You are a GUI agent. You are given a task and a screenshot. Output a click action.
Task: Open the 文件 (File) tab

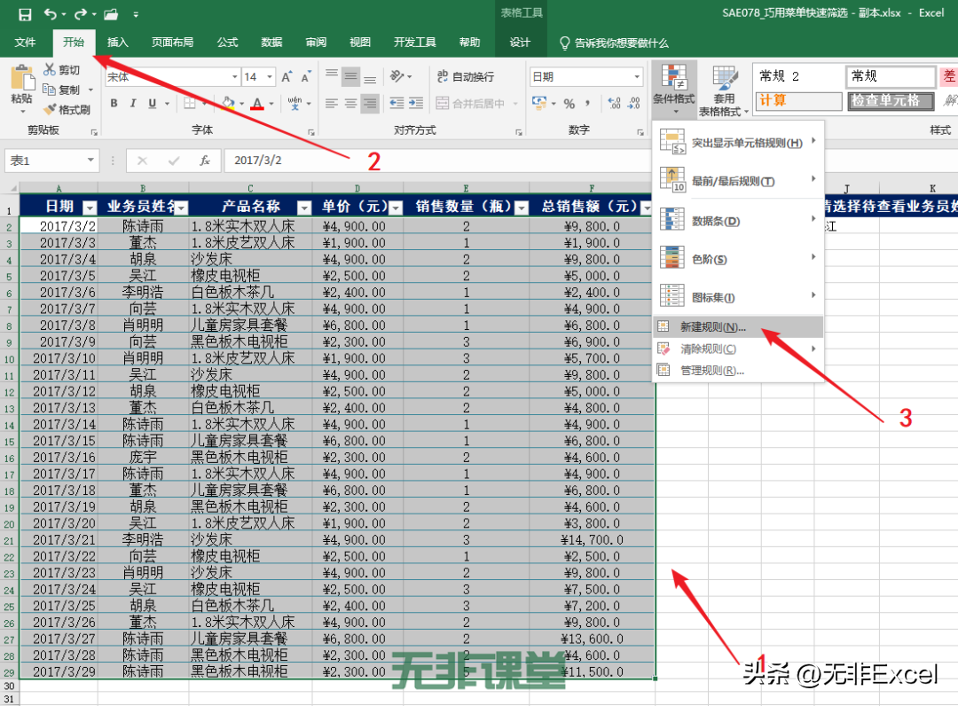click(x=25, y=43)
